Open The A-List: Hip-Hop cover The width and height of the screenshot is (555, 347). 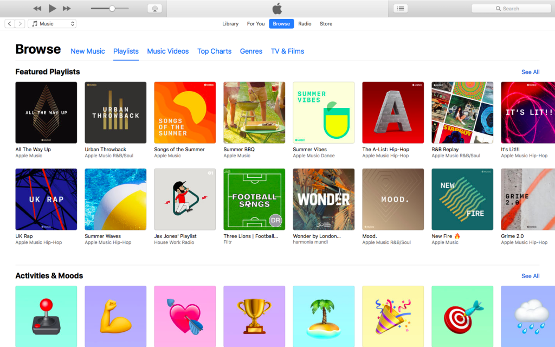tap(393, 113)
